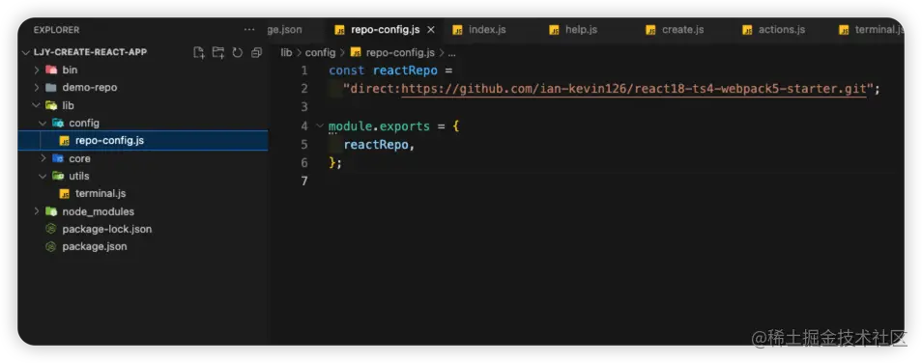Click the JS icon in the breadcrumb
Viewport: 922px width, 363px height.
(356, 52)
